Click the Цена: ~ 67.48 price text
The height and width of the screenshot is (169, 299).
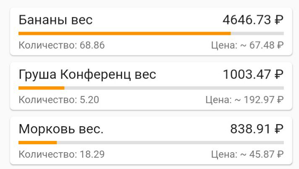(247, 45)
